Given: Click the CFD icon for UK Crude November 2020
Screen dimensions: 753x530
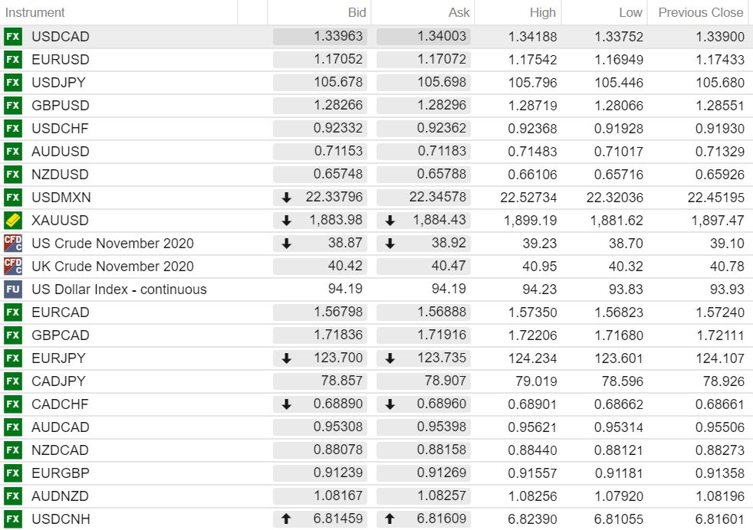Looking at the screenshot, I should pyautogui.click(x=12, y=267).
